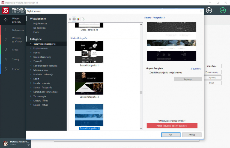Click the green forward arrow icon
The height and width of the screenshot is (148, 230).
223,10
